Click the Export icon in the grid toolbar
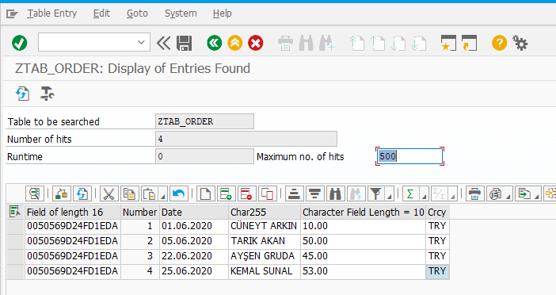Screen dimensions: 556x295 [524, 193]
